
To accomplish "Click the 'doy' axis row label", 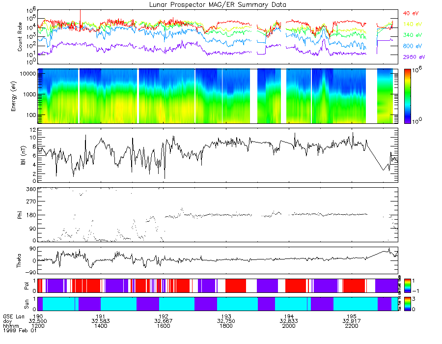I will point(7,321).
